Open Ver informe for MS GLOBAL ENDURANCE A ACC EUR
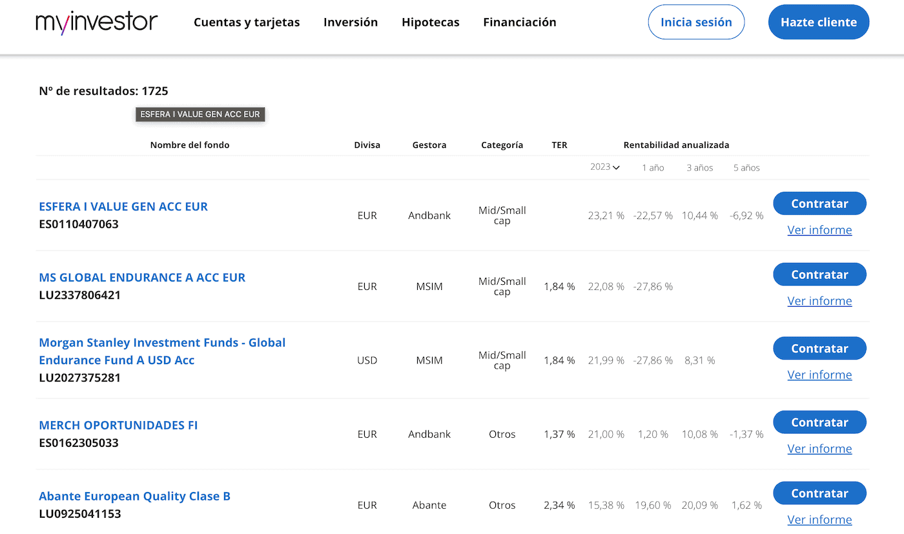 [x=819, y=301]
